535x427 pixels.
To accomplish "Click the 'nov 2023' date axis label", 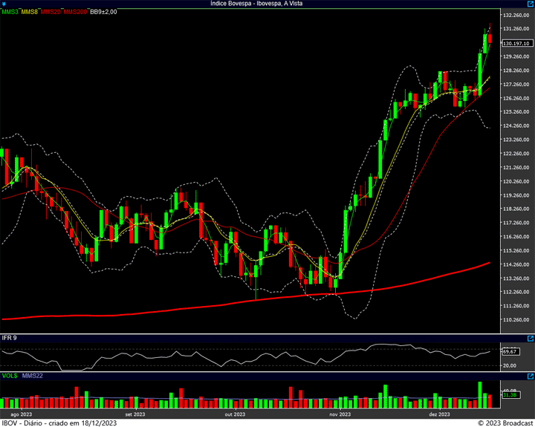I will pos(339,414).
